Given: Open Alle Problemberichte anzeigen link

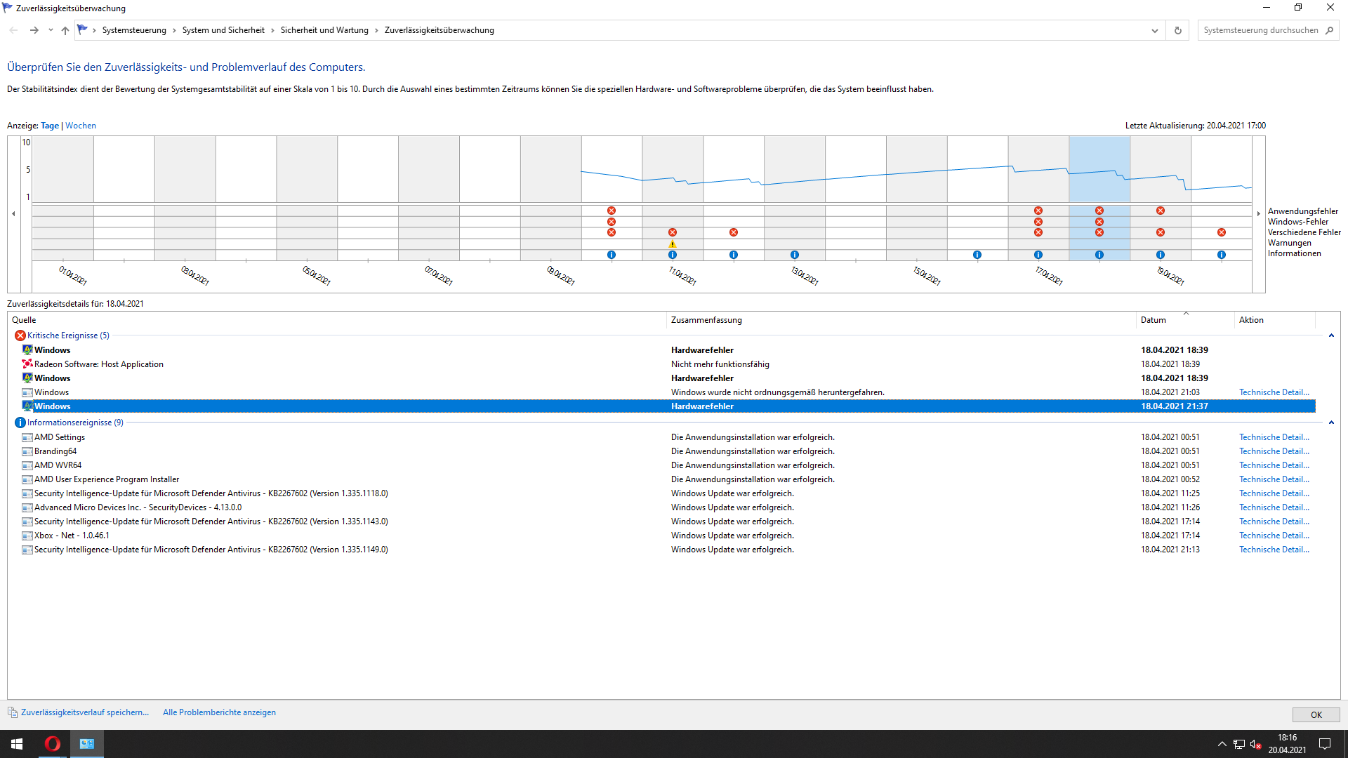Looking at the screenshot, I should (219, 712).
